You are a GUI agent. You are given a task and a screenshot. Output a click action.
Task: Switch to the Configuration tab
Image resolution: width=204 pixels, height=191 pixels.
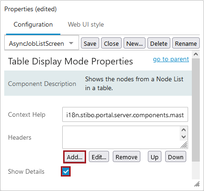pyautogui.click(x=33, y=24)
